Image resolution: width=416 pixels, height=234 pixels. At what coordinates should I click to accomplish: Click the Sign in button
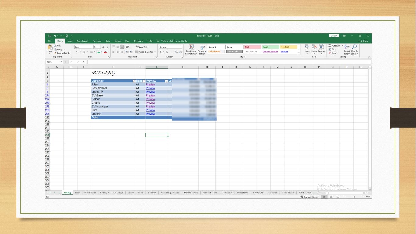pos(334,36)
